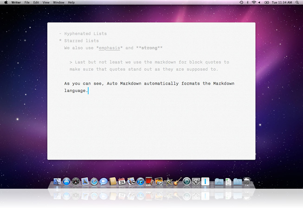Screen dimensions: 303x210
Task: Open Dashboard from the dock
Action: pyautogui.click(x=76, y=181)
